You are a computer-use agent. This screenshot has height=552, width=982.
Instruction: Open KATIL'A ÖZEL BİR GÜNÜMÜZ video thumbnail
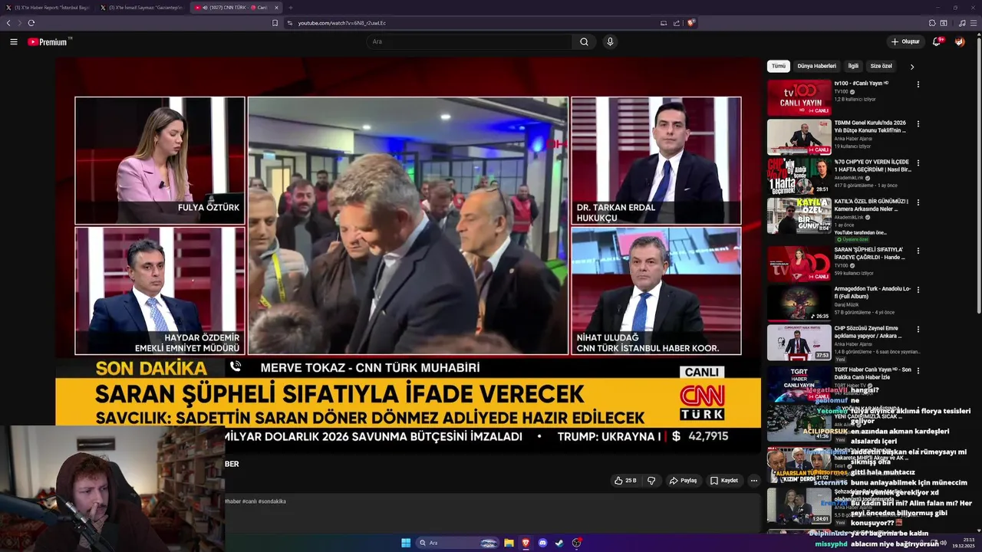tap(799, 216)
